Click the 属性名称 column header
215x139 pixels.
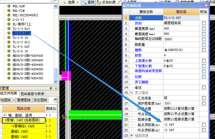tap(146, 12)
